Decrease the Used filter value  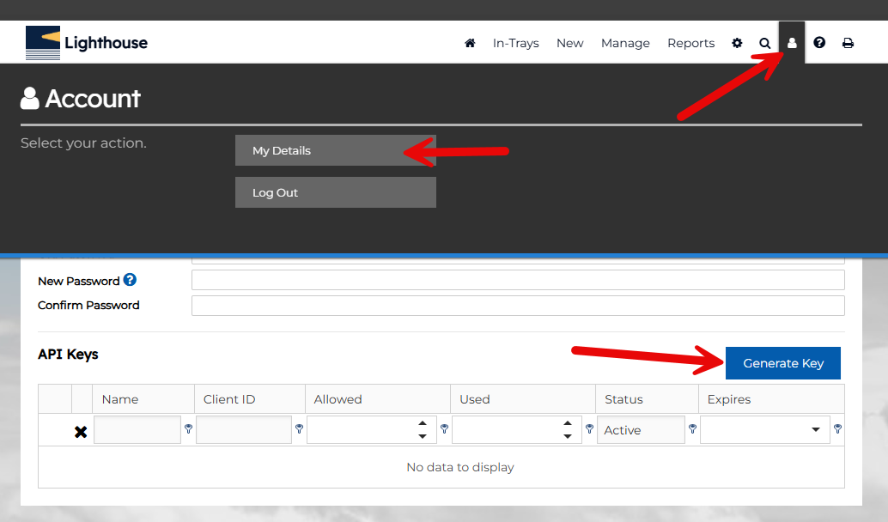point(568,436)
